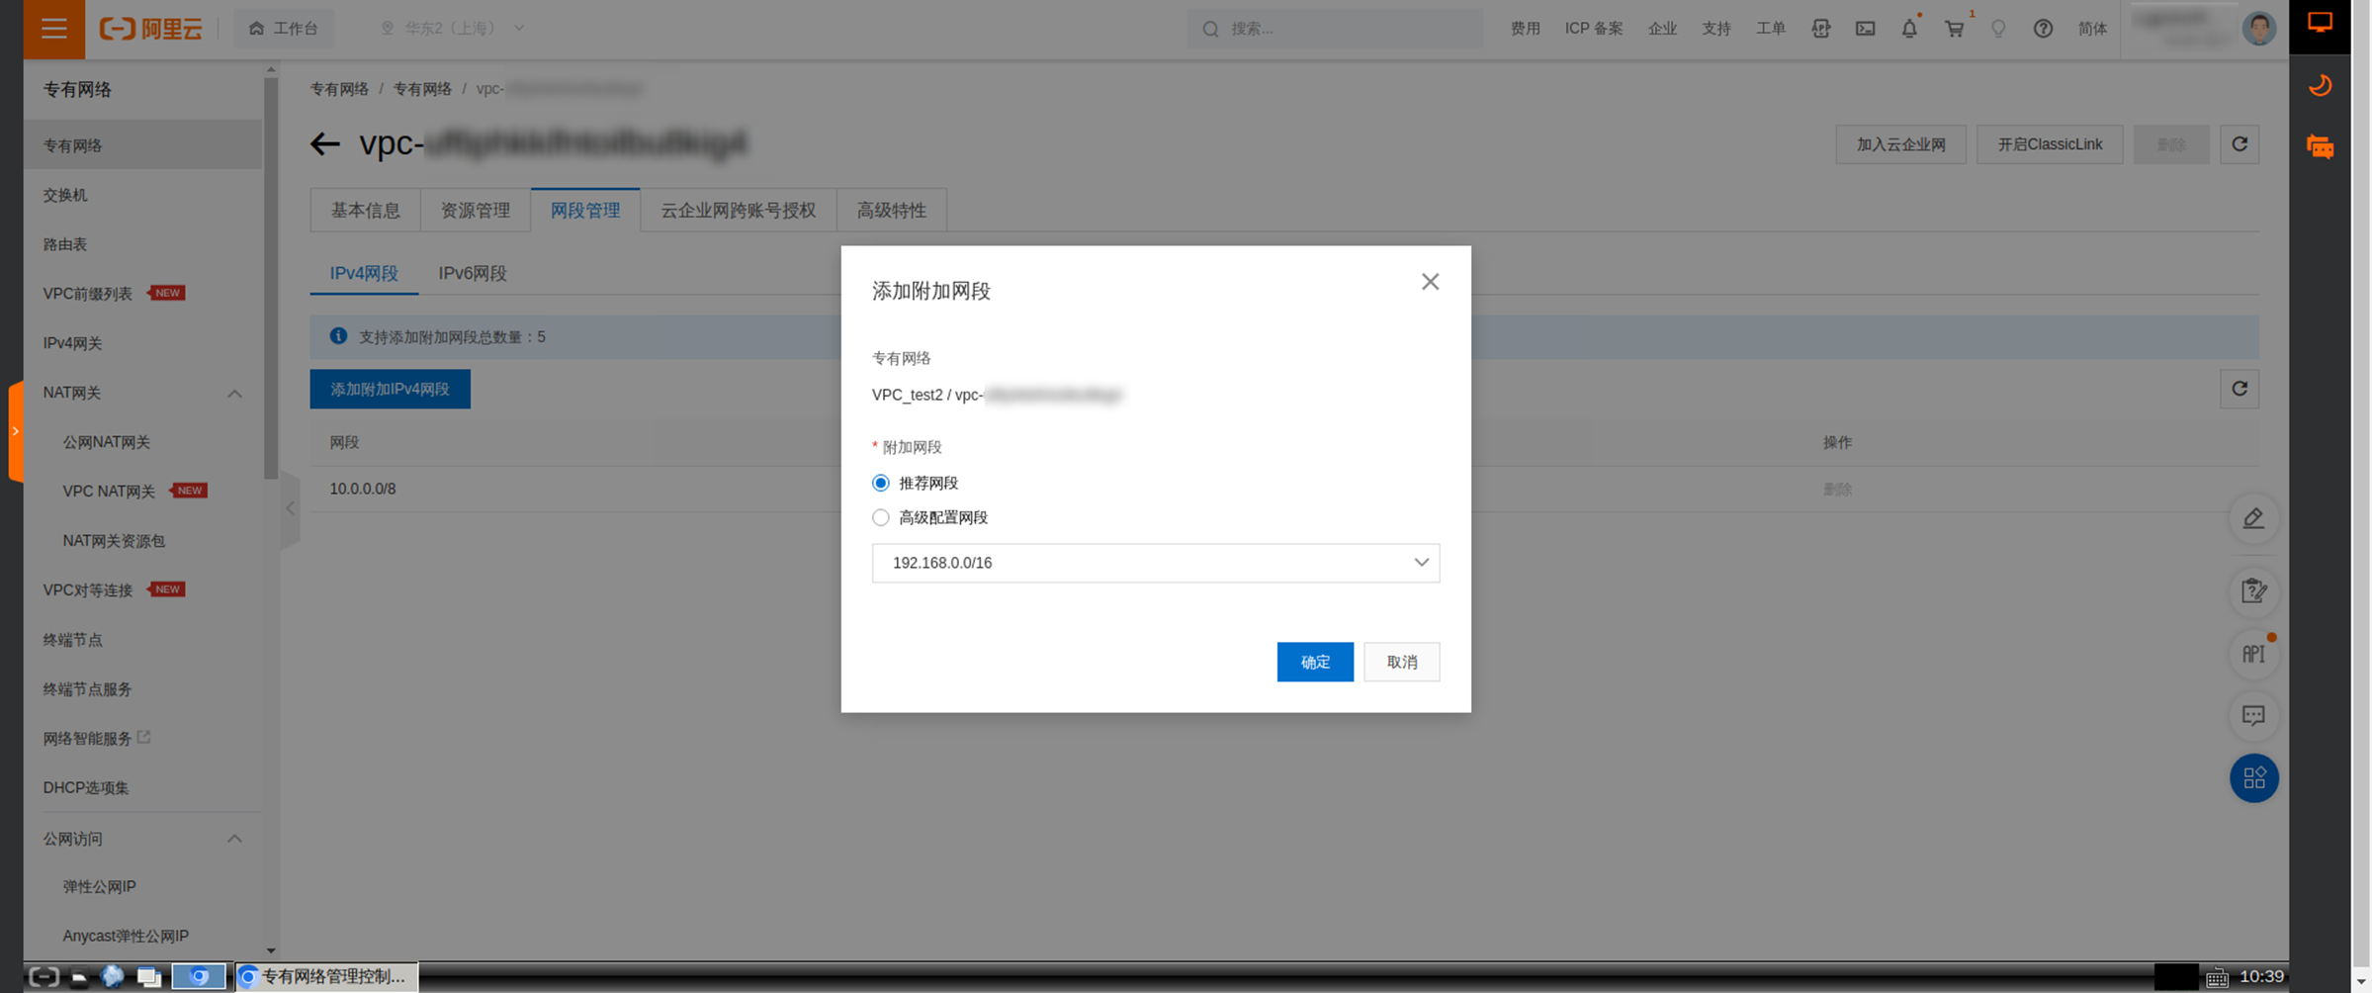Switch to the 基本信息 tab
The width and height of the screenshot is (2372, 993).
click(x=365, y=210)
